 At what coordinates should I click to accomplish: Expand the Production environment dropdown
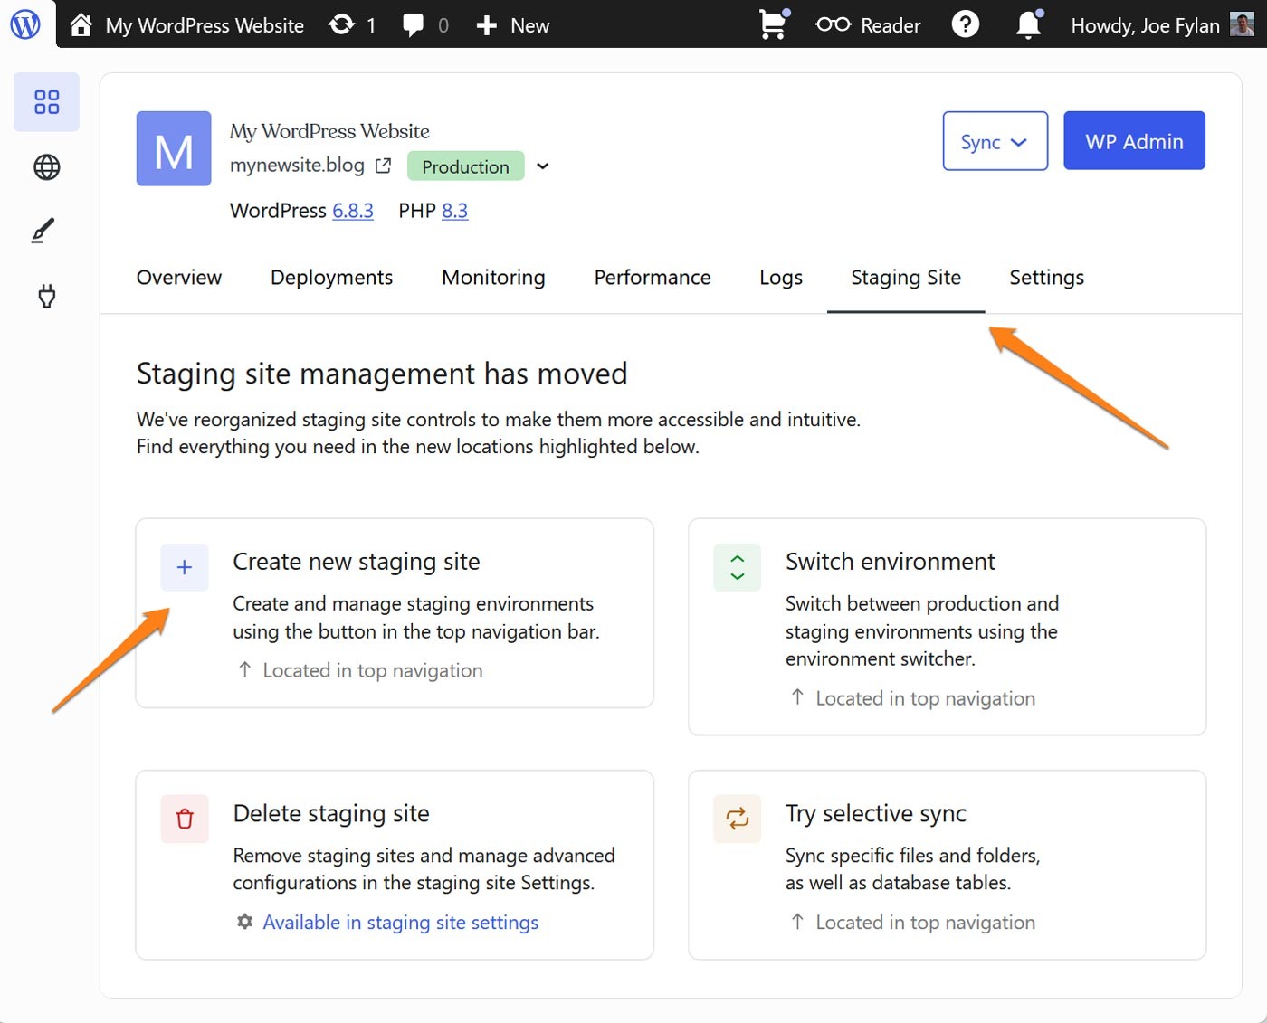[x=542, y=166]
